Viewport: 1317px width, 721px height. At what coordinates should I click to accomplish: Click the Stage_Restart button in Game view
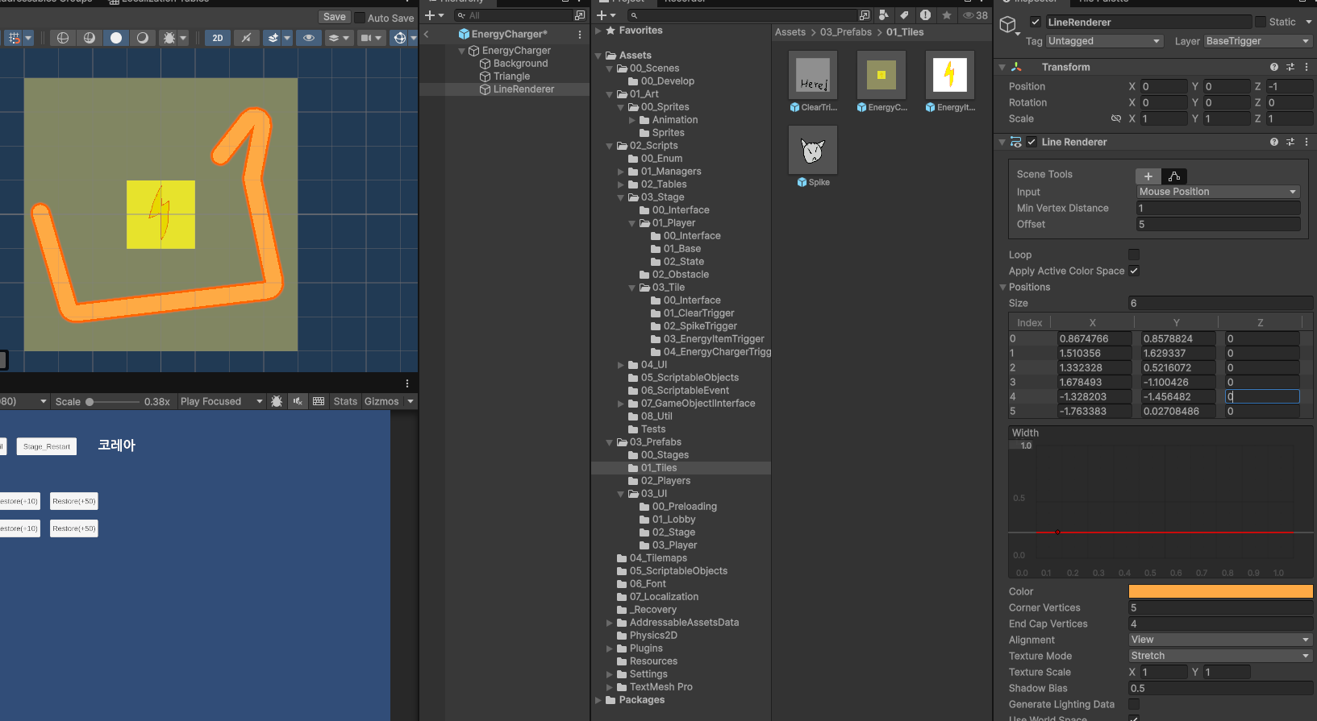click(47, 446)
